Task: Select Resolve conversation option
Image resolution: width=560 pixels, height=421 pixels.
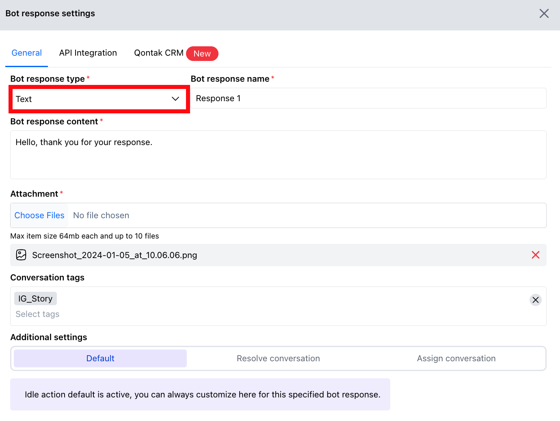Action: pyautogui.click(x=278, y=358)
